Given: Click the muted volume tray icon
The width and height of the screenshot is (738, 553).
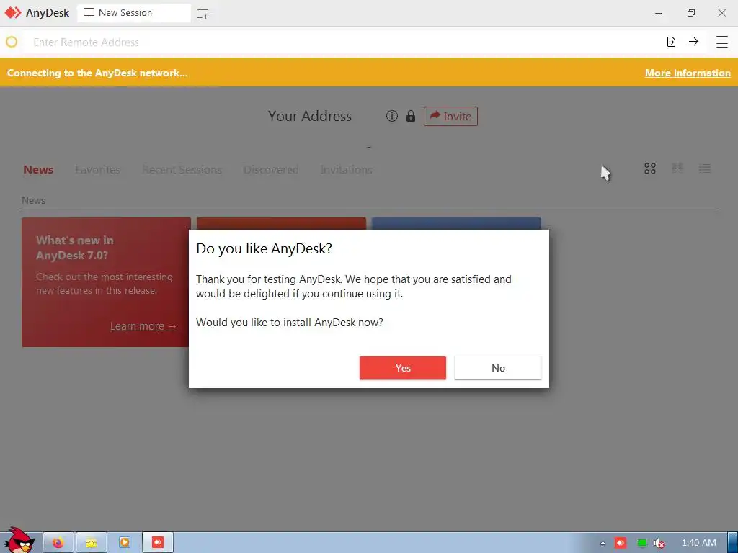Looking at the screenshot, I should [x=659, y=543].
